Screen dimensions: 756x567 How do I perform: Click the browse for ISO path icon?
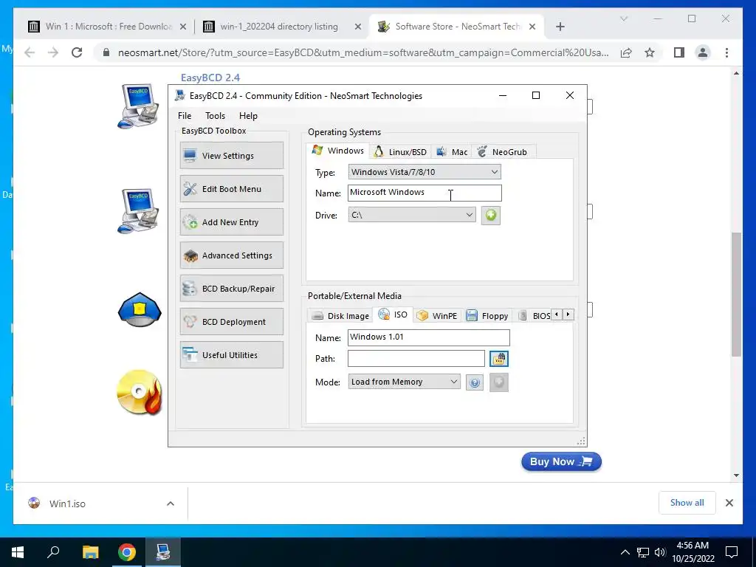[x=499, y=358]
